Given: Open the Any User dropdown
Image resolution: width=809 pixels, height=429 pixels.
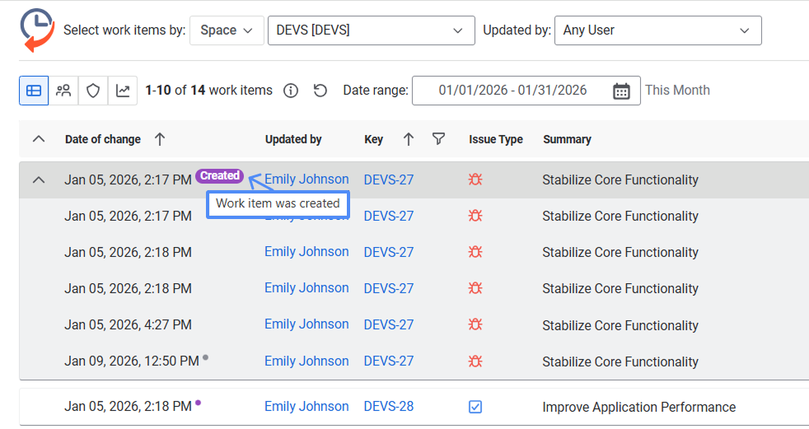Looking at the screenshot, I should pos(657,30).
